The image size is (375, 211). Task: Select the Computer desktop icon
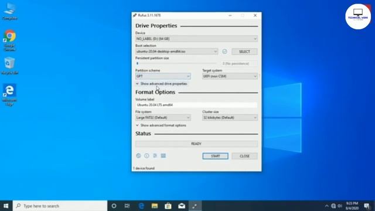pyautogui.click(x=9, y=12)
